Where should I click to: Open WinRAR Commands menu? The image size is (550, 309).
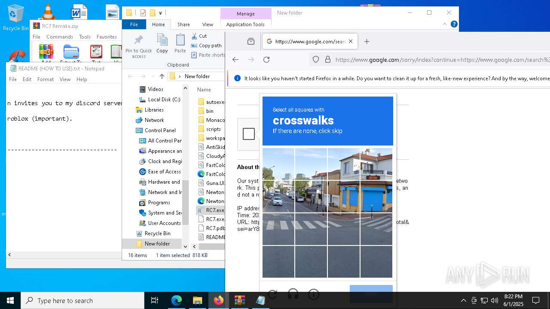coord(60,37)
